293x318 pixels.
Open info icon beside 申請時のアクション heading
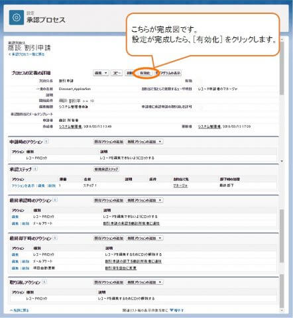(46, 141)
